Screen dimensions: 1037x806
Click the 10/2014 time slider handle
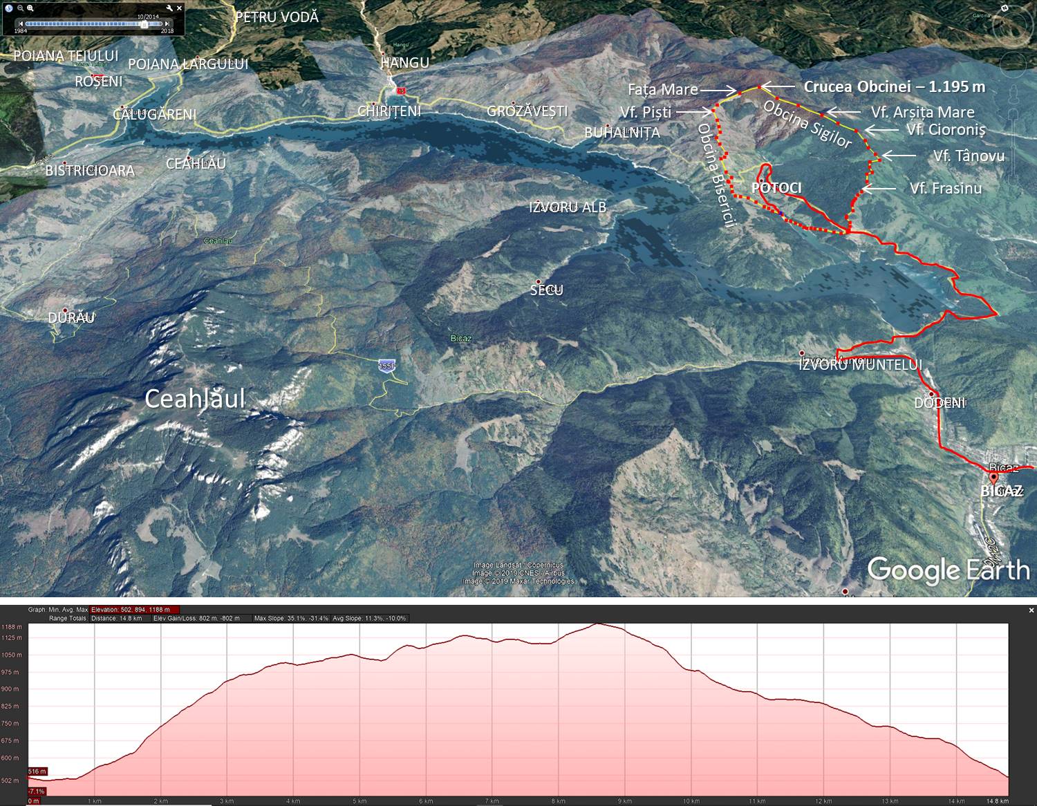point(144,24)
